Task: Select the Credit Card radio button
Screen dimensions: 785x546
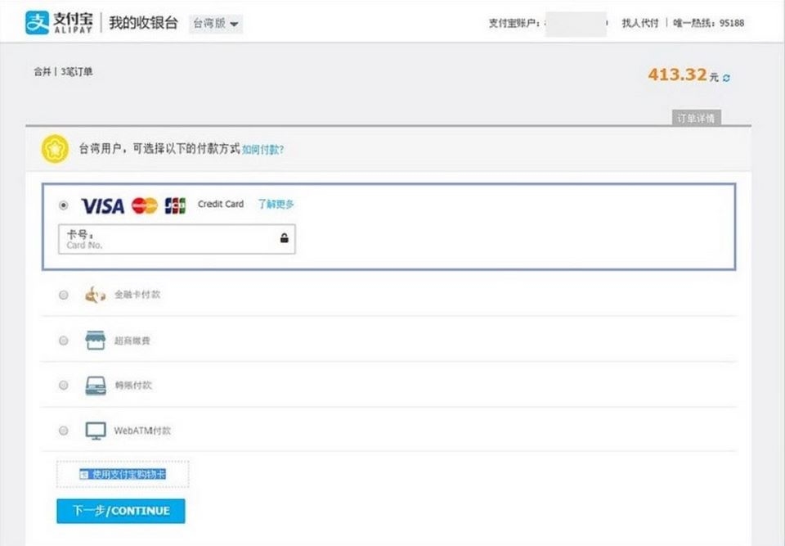Action: pos(64,205)
